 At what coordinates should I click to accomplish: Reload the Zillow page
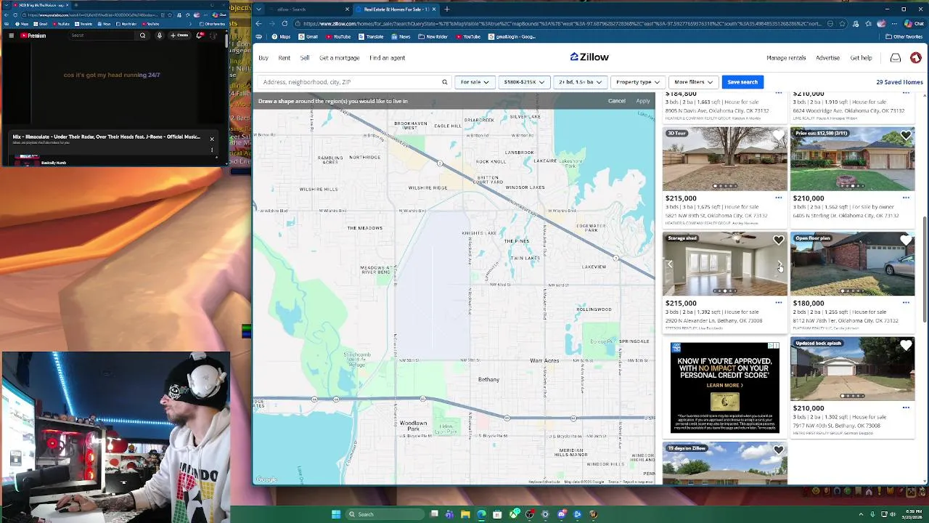tap(285, 23)
